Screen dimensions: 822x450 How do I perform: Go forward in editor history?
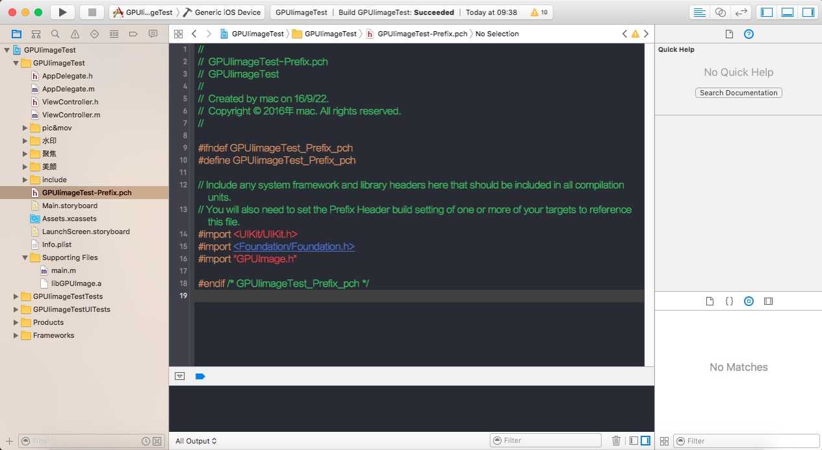point(210,34)
